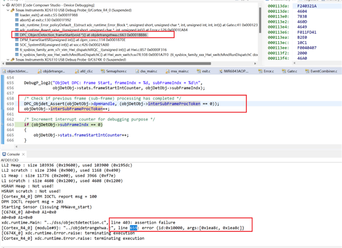Click the Console monitor icon

coord(4,154)
